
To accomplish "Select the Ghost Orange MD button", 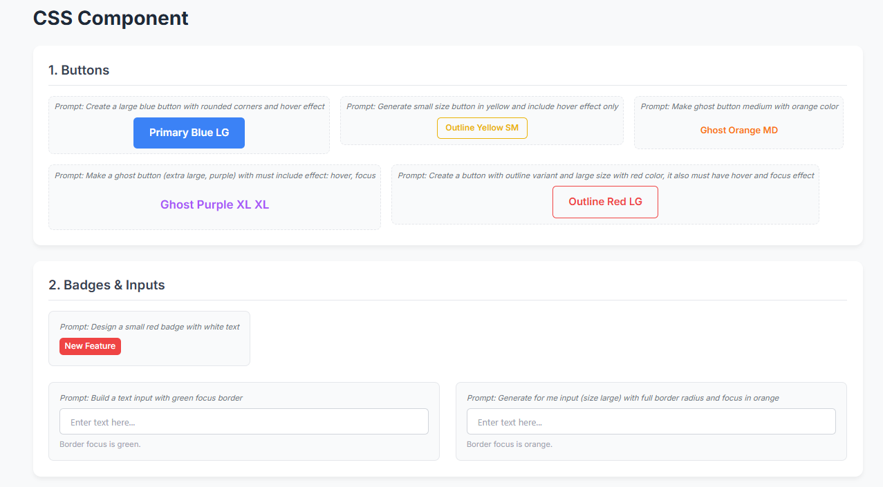I will pos(738,130).
